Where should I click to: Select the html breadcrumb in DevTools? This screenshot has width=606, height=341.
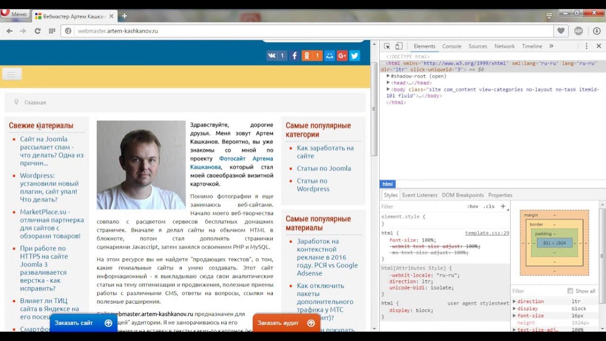(x=387, y=184)
